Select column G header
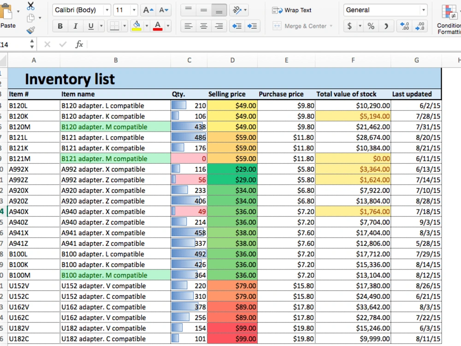This screenshot has height=346, width=461. (x=416, y=60)
